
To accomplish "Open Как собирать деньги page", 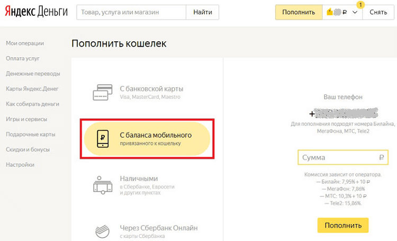I will pos(32,104).
